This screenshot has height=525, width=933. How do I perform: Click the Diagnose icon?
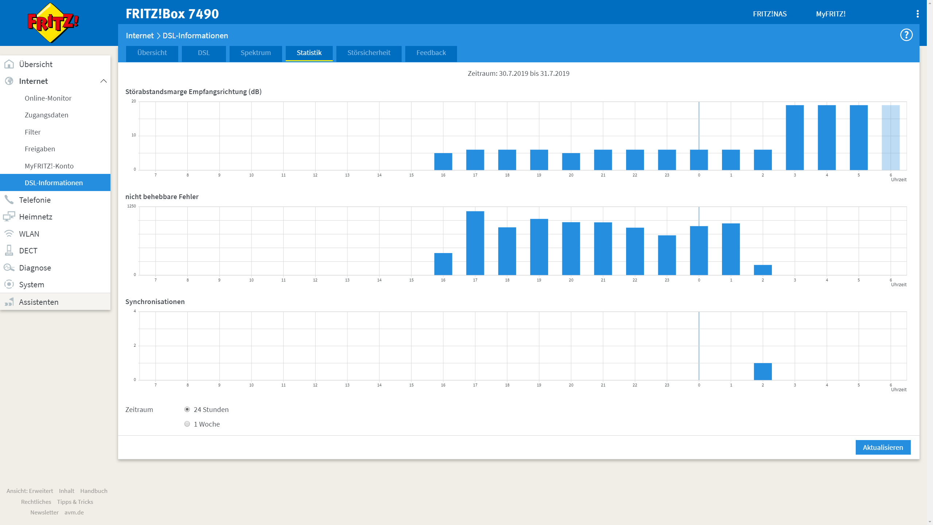(9, 268)
